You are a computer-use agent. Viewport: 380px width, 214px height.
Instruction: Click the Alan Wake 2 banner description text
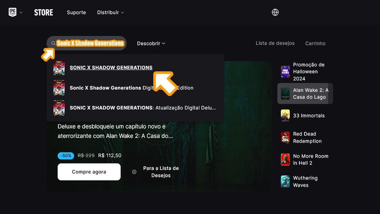115,131
